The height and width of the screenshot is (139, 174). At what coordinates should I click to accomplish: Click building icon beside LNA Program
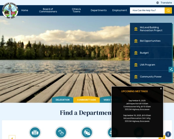136,65
